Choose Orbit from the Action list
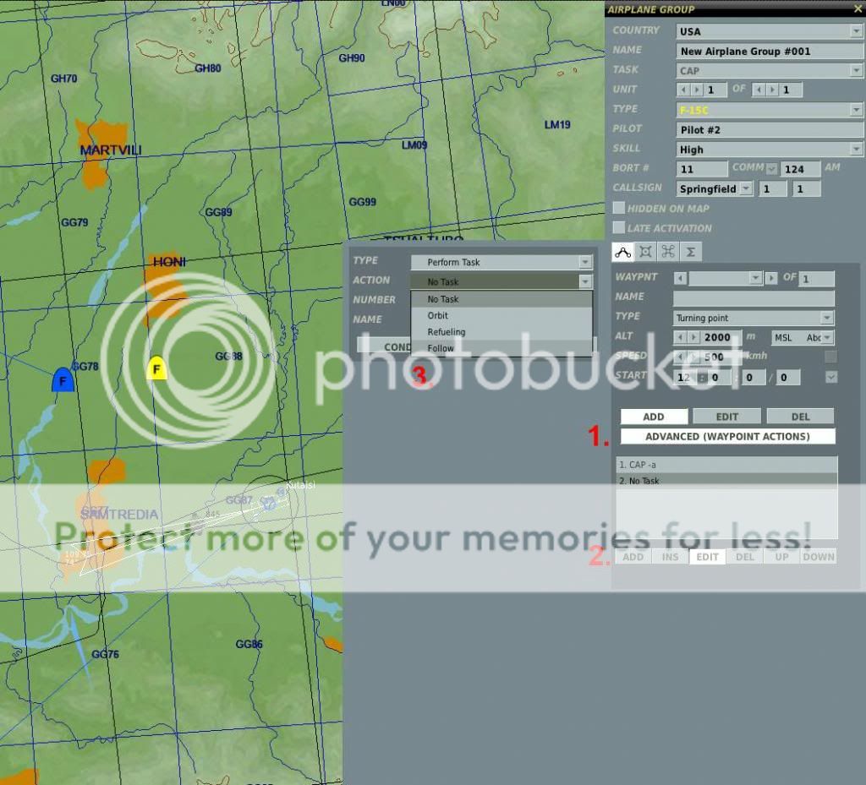The image size is (866, 785). tap(438, 315)
